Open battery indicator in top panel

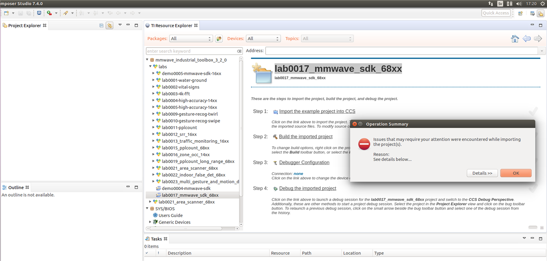pyautogui.click(x=509, y=4)
